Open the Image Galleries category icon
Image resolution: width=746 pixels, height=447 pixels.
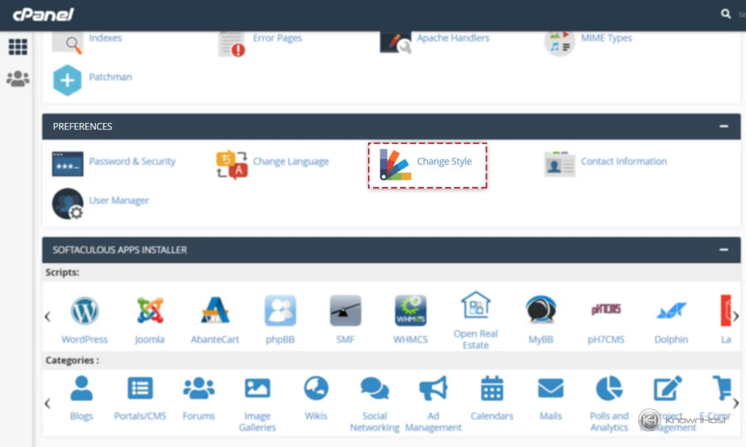click(x=257, y=389)
